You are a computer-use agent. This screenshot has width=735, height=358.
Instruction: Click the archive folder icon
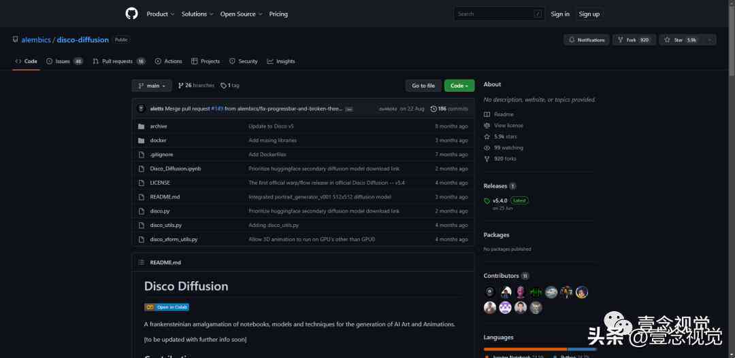coord(141,126)
